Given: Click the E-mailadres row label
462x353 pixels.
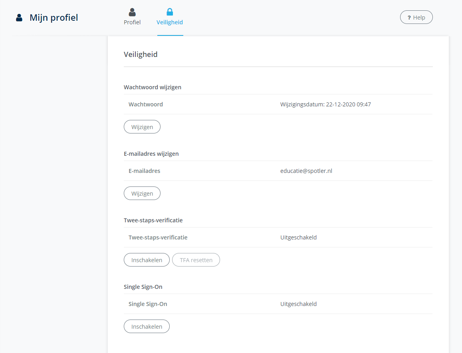Looking at the screenshot, I should pos(145,171).
